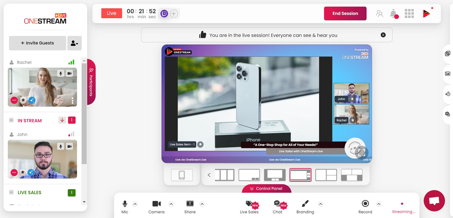Turn off John's camera

pos(69,146)
